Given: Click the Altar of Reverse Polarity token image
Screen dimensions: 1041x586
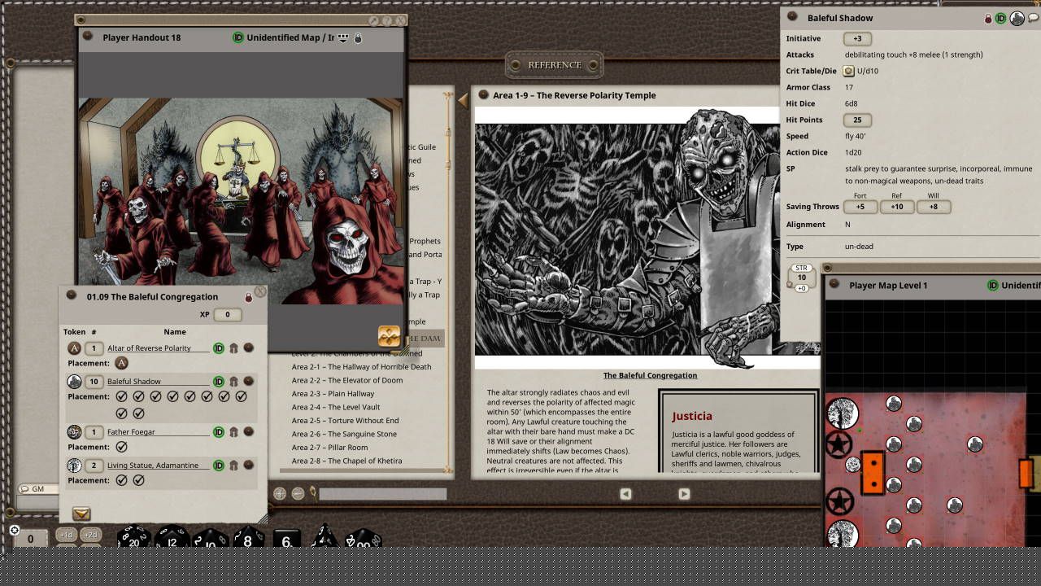Looking at the screenshot, I should [74, 348].
